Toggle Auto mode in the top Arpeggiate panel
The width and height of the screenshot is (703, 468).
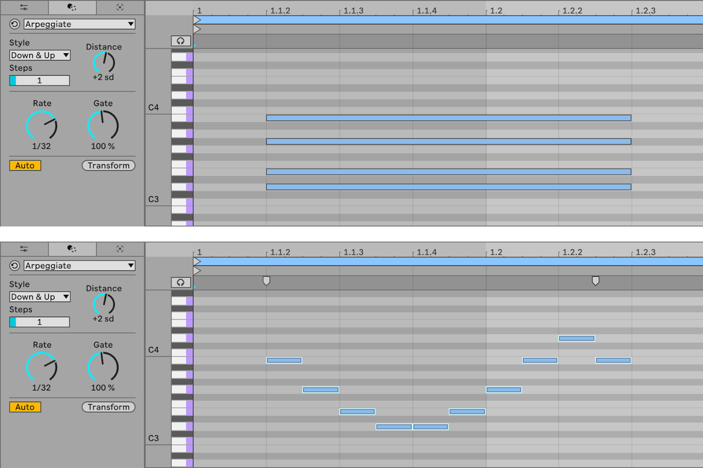[x=25, y=165]
